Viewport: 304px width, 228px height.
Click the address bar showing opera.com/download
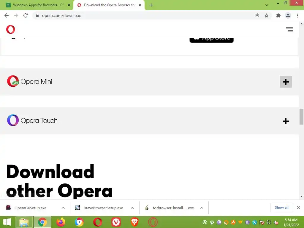[x=143, y=15]
